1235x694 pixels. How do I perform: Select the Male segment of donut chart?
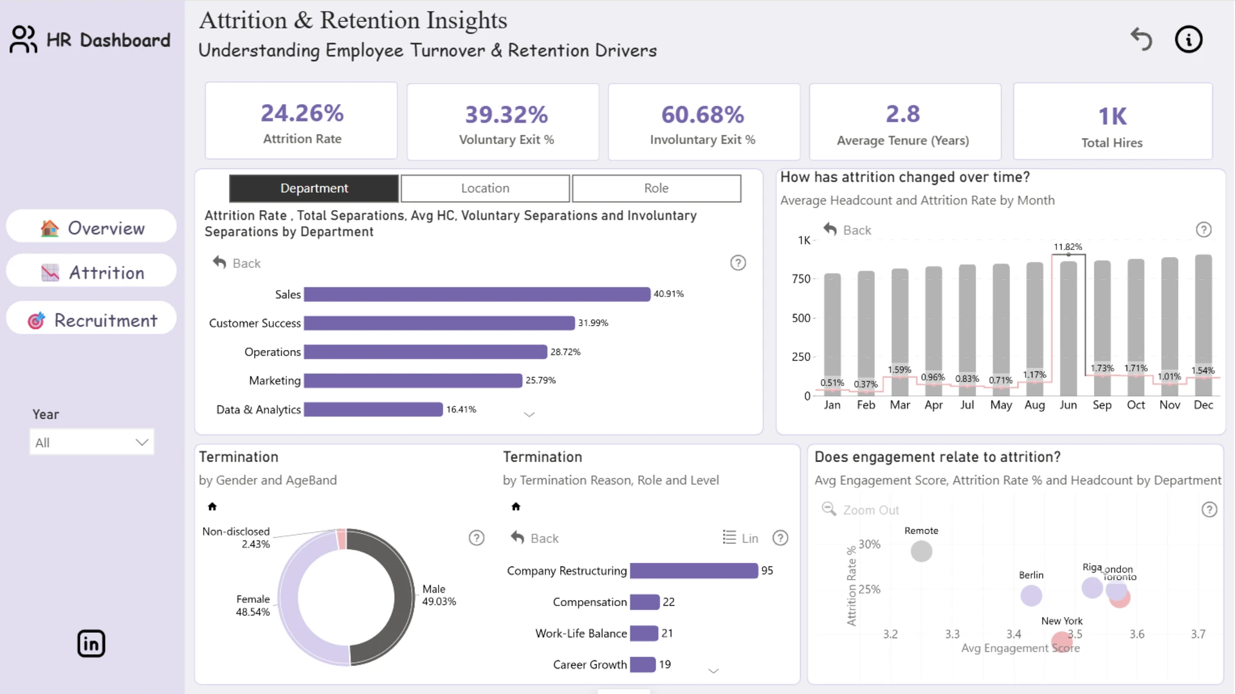[404, 598]
